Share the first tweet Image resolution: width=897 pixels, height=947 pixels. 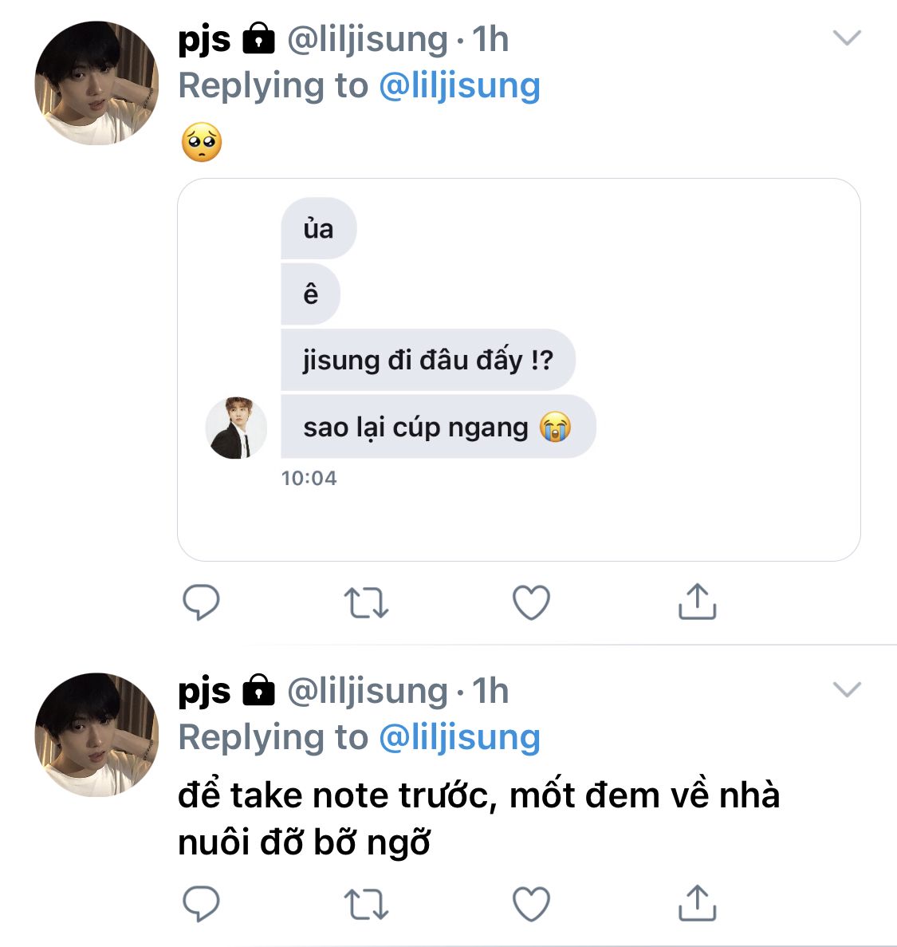coord(697,602)
